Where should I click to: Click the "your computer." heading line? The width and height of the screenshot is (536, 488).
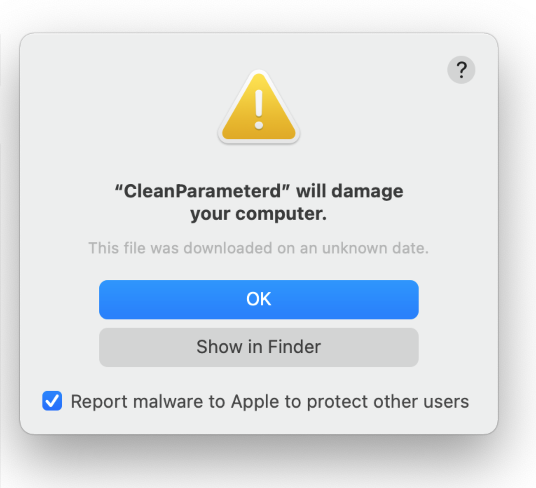click(x=259, y=214)
